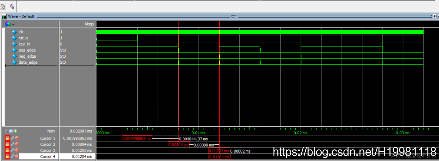The height and width of the screenshot is (161, 439).
Task: Select the highlighted Cursor 4 name label
Action: [x=48, y=156]
